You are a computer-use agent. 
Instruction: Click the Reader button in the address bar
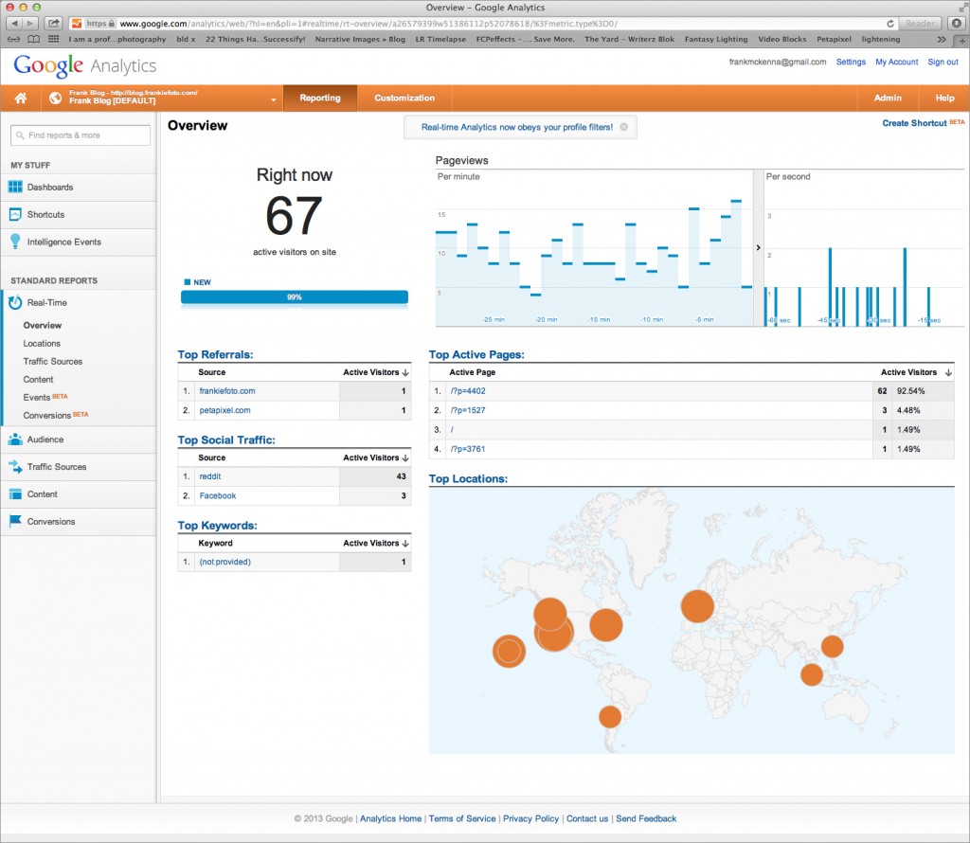click(920, 24)
